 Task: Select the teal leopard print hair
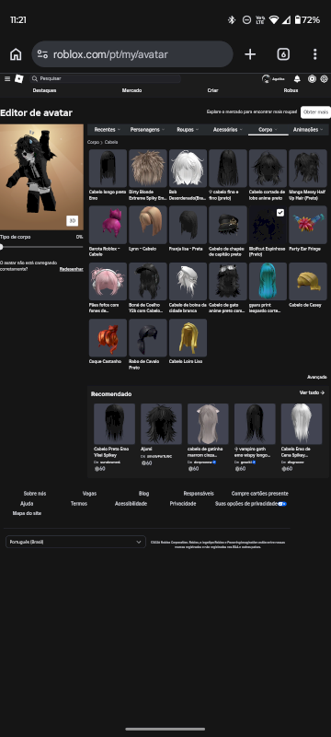click(x=268, y=281)
